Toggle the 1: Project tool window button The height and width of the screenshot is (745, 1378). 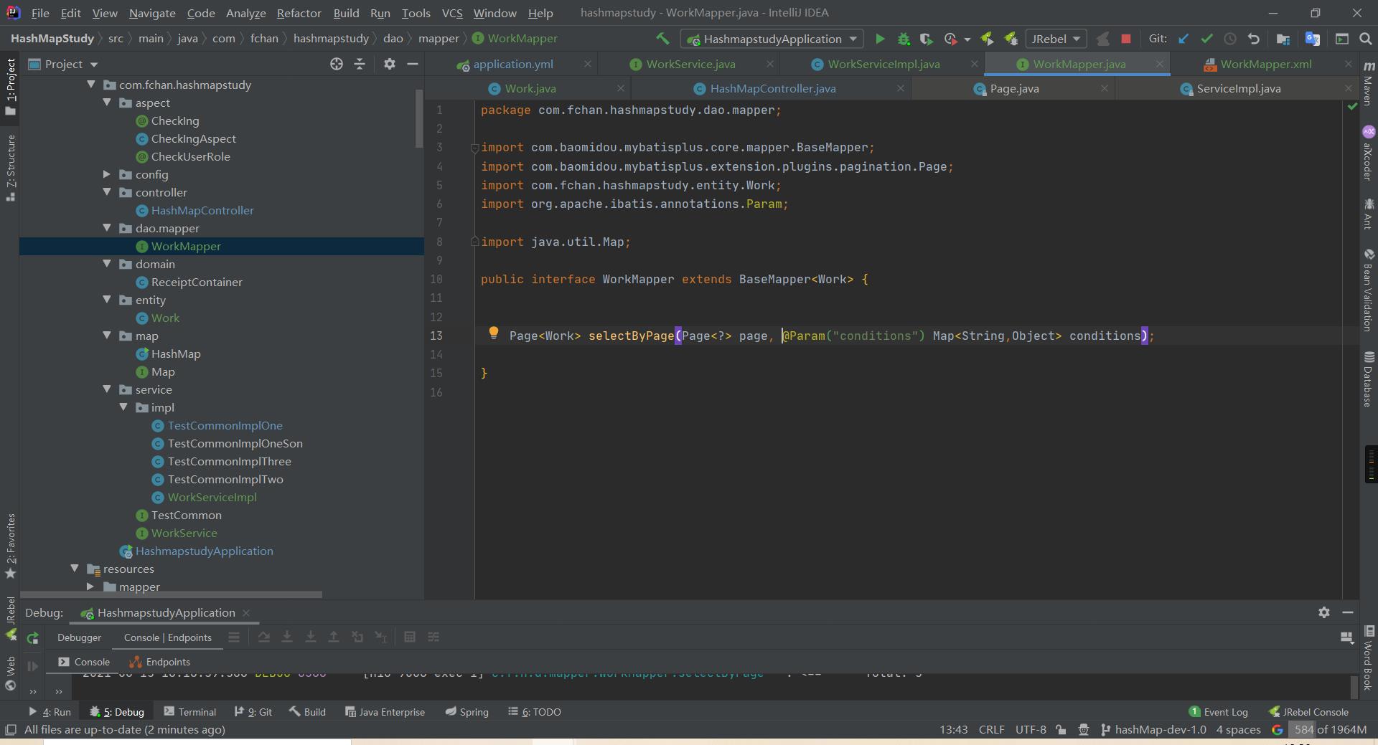pyautogui.click(x=10, y=87)
